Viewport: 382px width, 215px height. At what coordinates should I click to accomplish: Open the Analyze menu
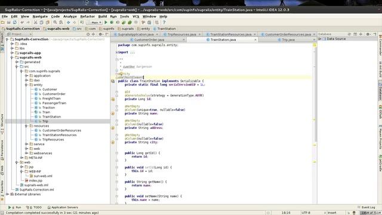tap(70, 17)
